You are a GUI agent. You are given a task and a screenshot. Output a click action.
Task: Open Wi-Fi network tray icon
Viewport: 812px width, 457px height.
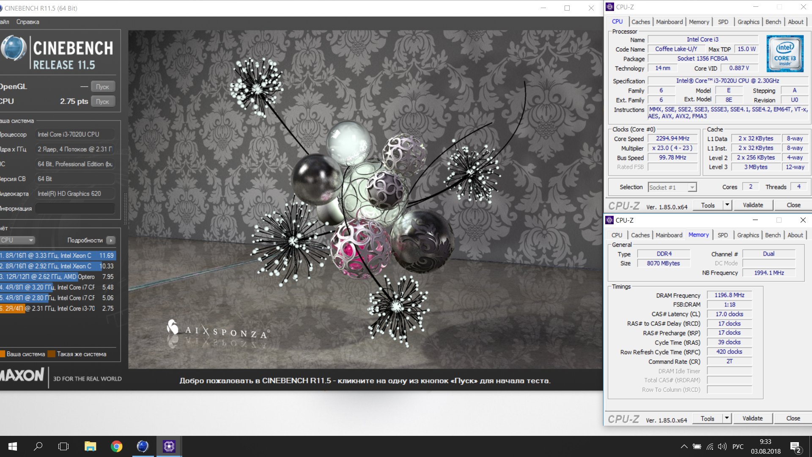point(710,446)
